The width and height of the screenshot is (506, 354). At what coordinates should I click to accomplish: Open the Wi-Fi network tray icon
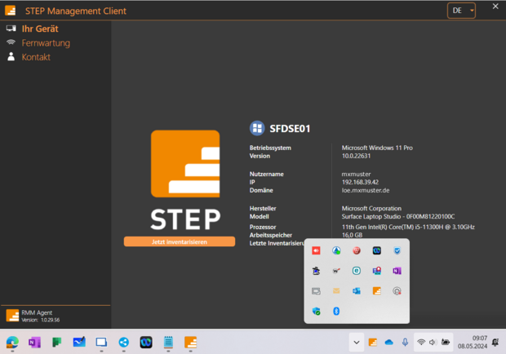point(421,342)
